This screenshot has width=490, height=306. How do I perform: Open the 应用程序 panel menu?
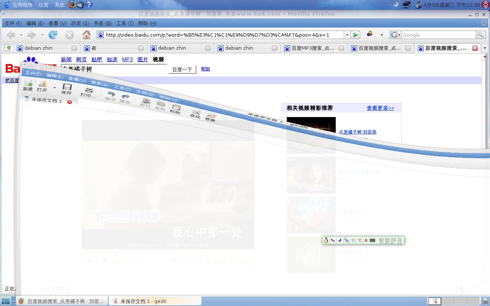[x=22, y=5]
